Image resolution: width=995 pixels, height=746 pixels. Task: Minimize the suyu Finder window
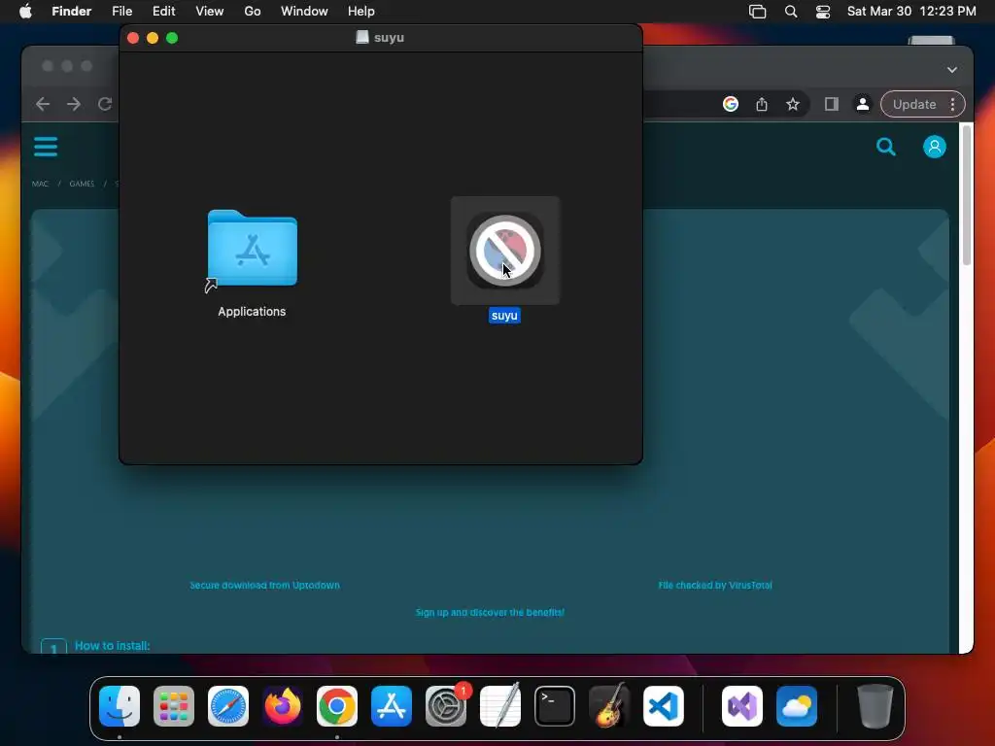[x=153, y=38]
